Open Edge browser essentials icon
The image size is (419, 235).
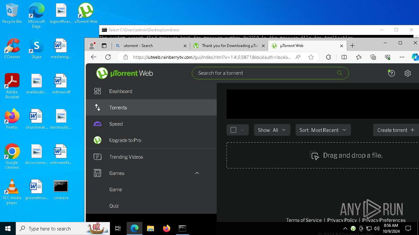388,57
